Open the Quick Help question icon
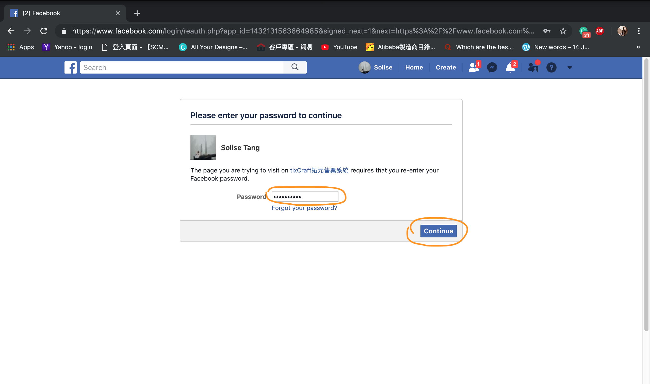Image resolution: width=650 pixels, height=384 pixels. tap(551, 67)
